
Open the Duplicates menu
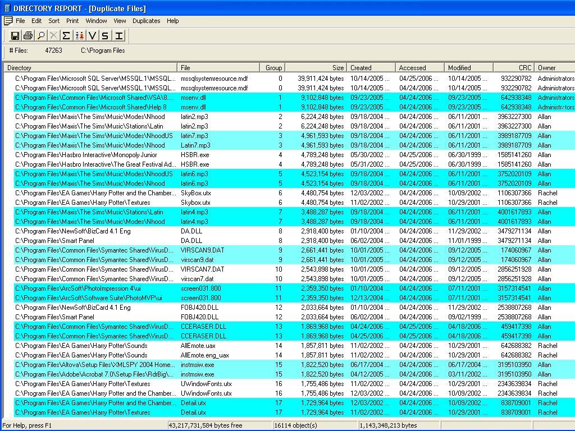pyautogui.click(x=147, y=21)
